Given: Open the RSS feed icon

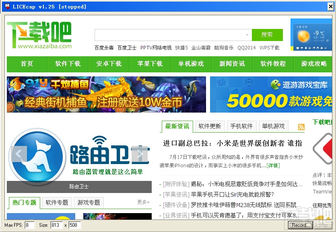Looking at the screenshot, I should (x=301, y=127).
